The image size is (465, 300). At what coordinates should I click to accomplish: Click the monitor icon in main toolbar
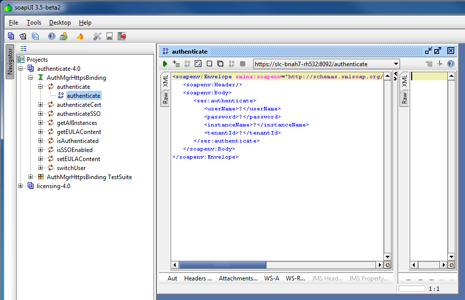[x=109, y=36]
